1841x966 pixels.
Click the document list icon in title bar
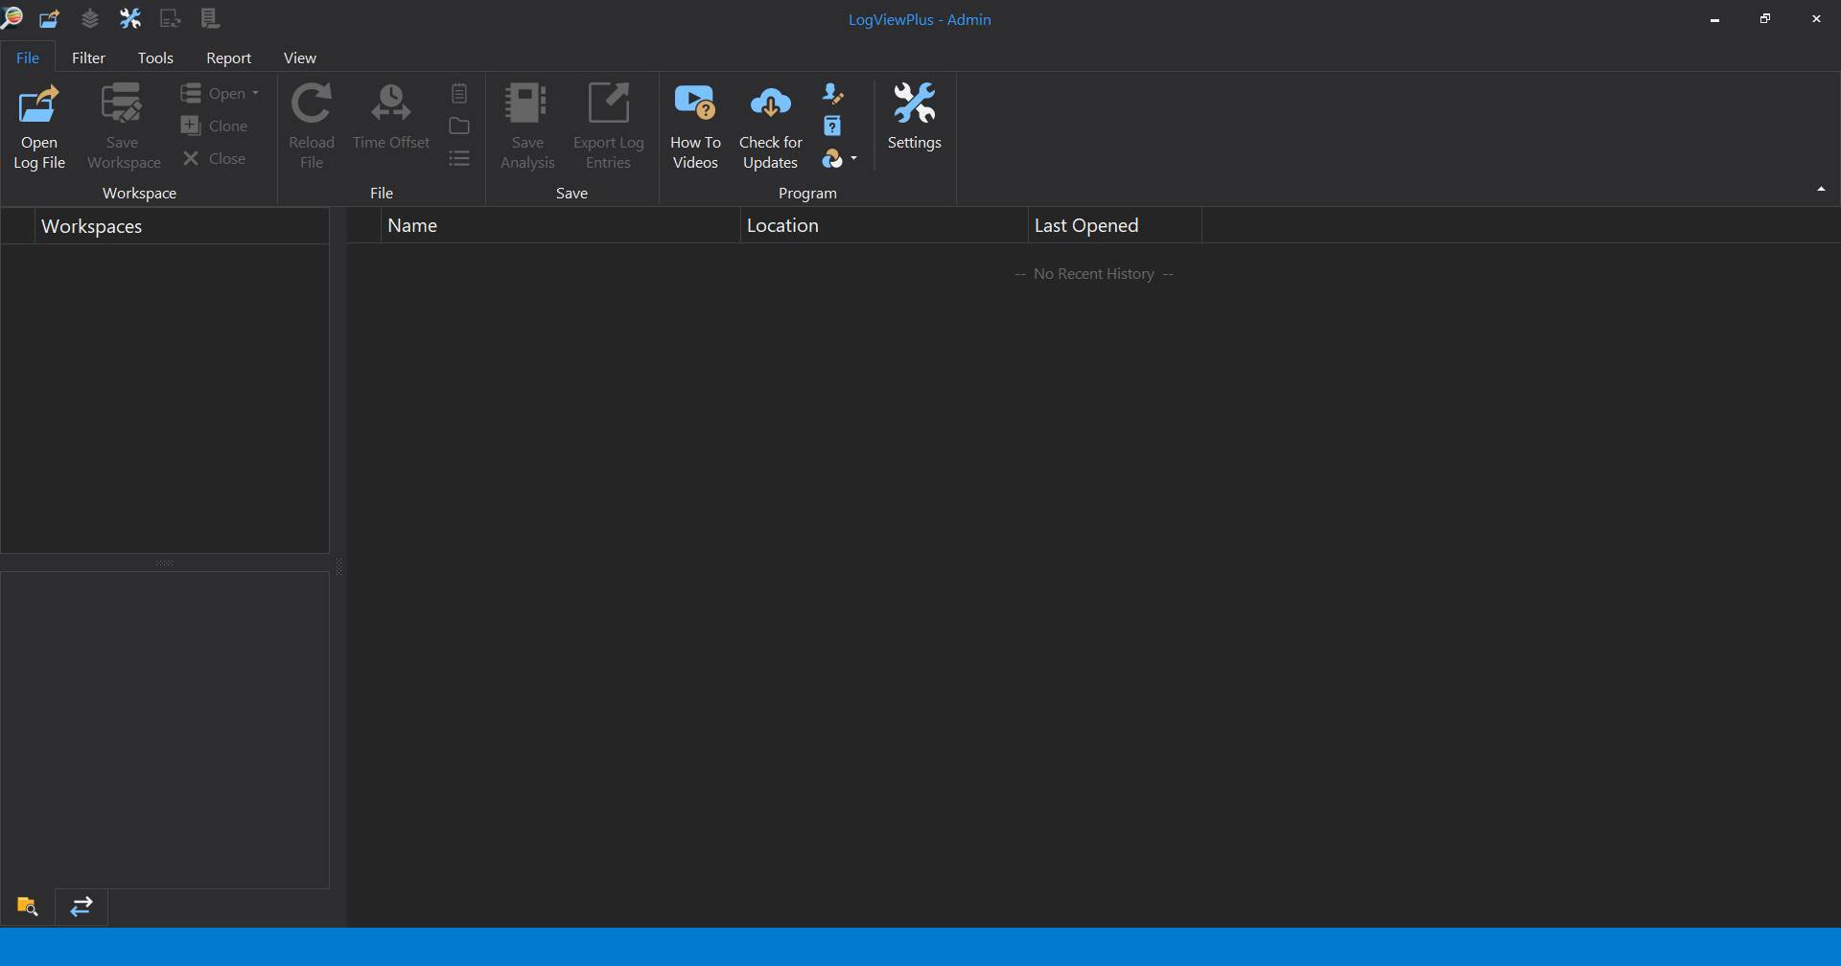click(x=210, y=18)
